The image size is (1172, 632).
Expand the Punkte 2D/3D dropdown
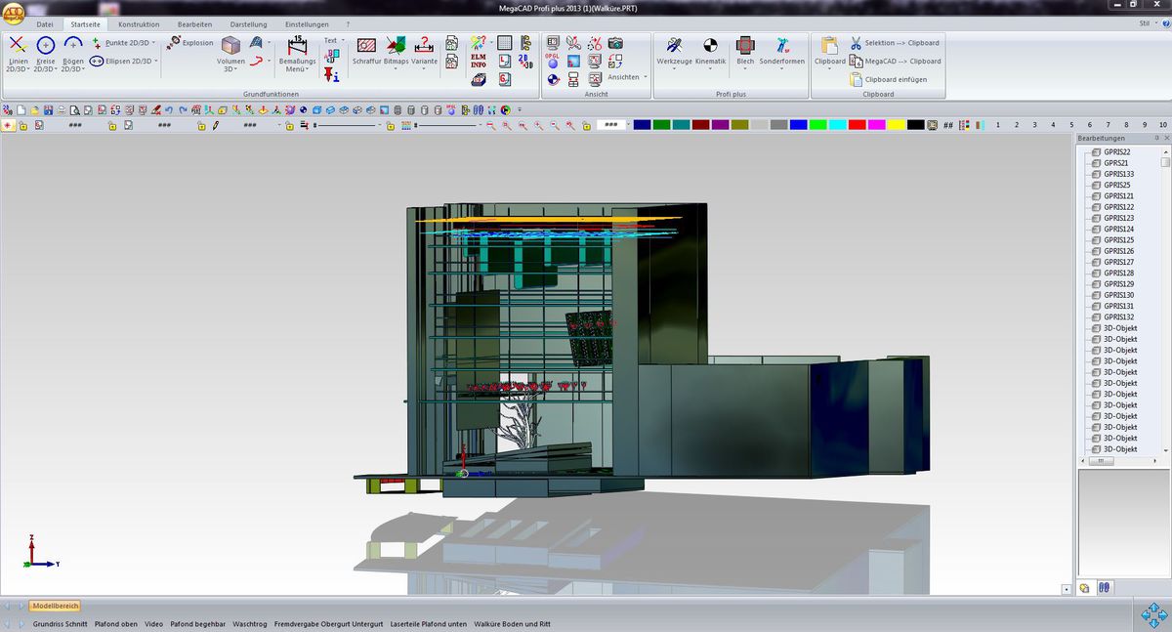pyautogui.click(x=129, y=43)
